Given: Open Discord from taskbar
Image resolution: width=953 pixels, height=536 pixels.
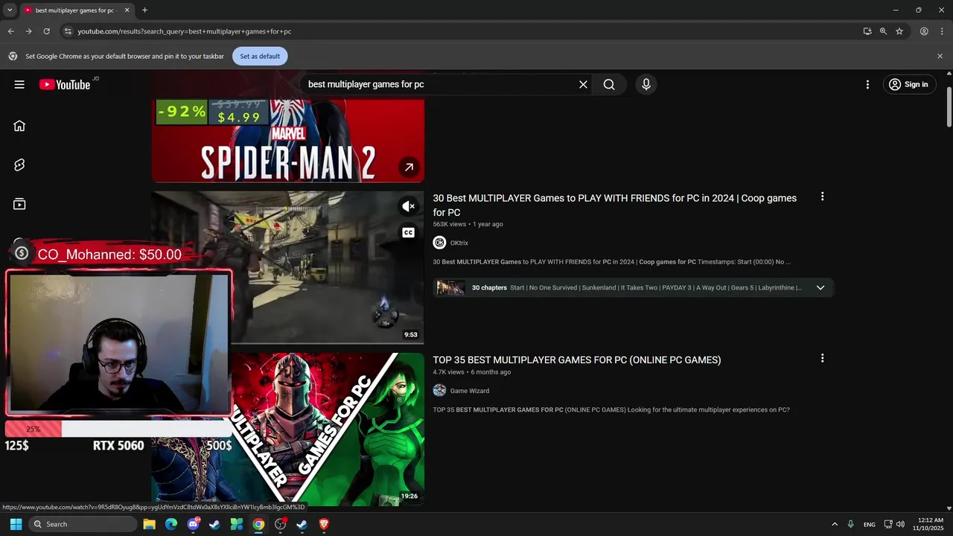Looking at the screenshot, I should 194,524.
